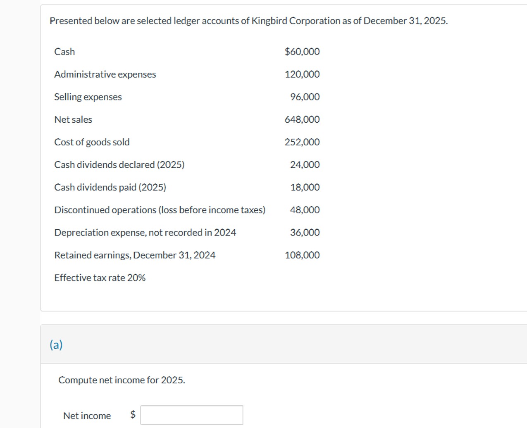Select the Net sales line item
This screenshot has width=527, height=428.
73,119
